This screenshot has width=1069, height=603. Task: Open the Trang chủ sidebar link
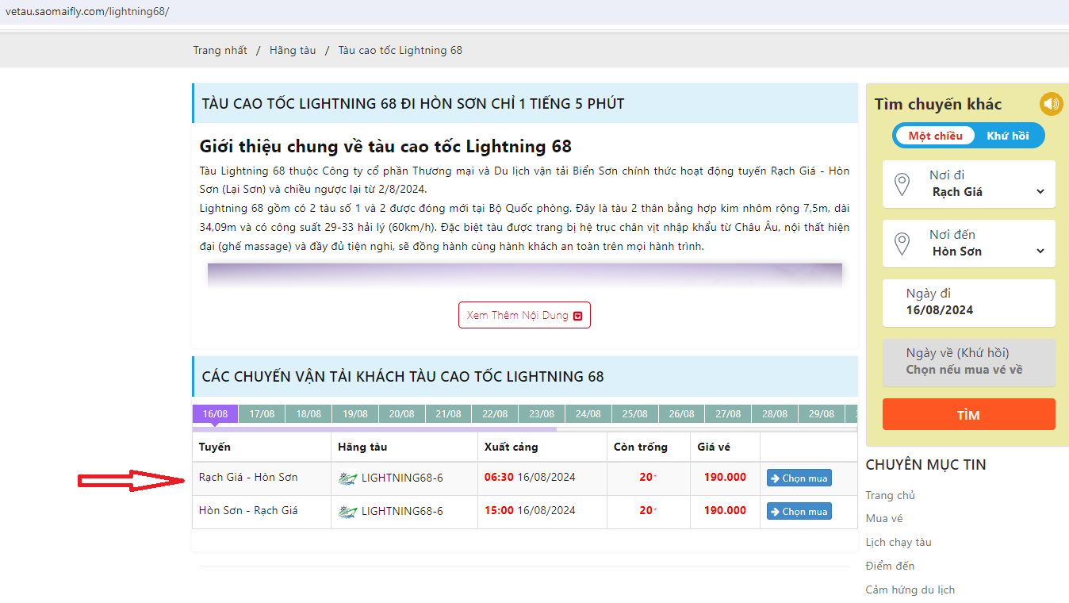[x=891, y=495]
